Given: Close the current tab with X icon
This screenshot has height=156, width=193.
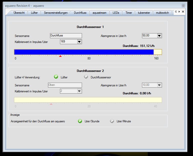Looking at the screenshot, I should (183, 11).
